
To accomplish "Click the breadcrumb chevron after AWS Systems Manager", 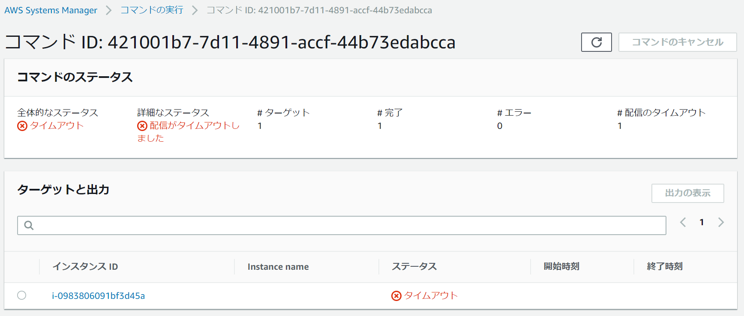I will pos(108,10).
